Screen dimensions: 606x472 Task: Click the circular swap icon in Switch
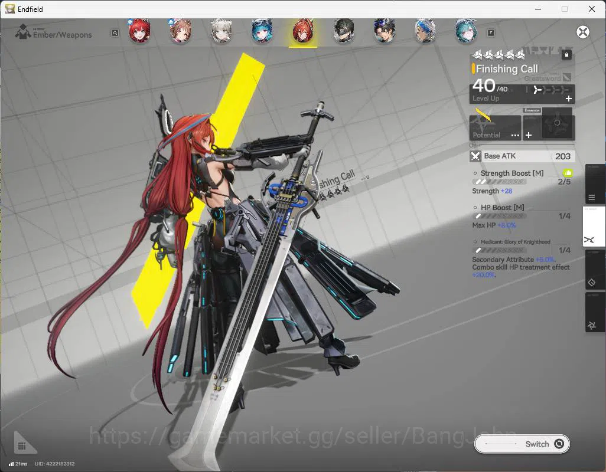(559, 444)
